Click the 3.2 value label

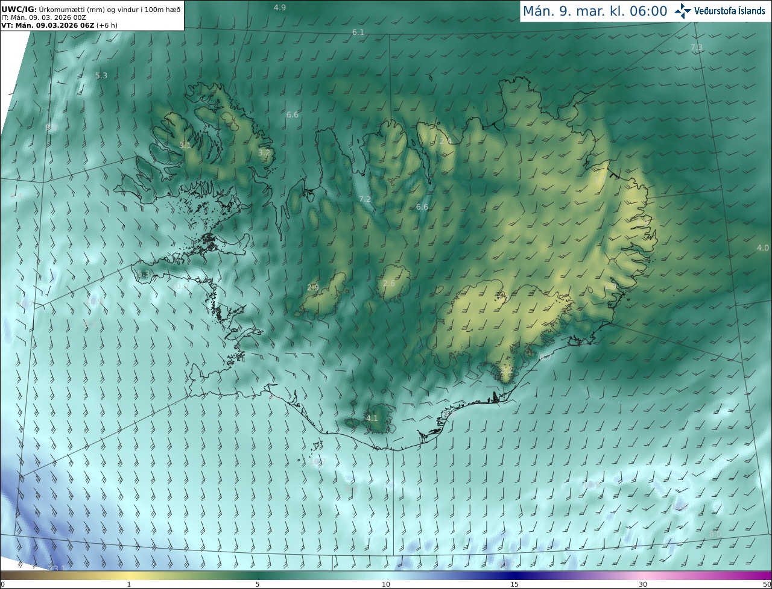(264, 153)
